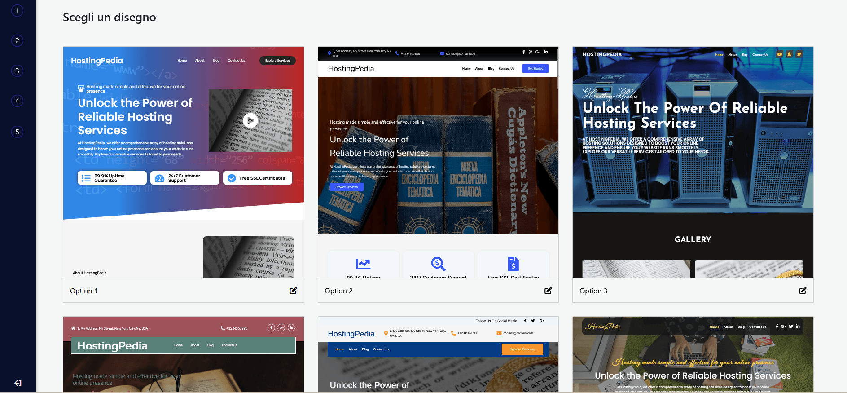Go to step 3 in the sidebar

tap(17, 71)
